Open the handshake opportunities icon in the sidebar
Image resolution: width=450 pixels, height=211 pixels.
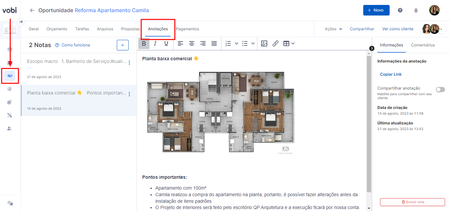(x=10, y=76)
